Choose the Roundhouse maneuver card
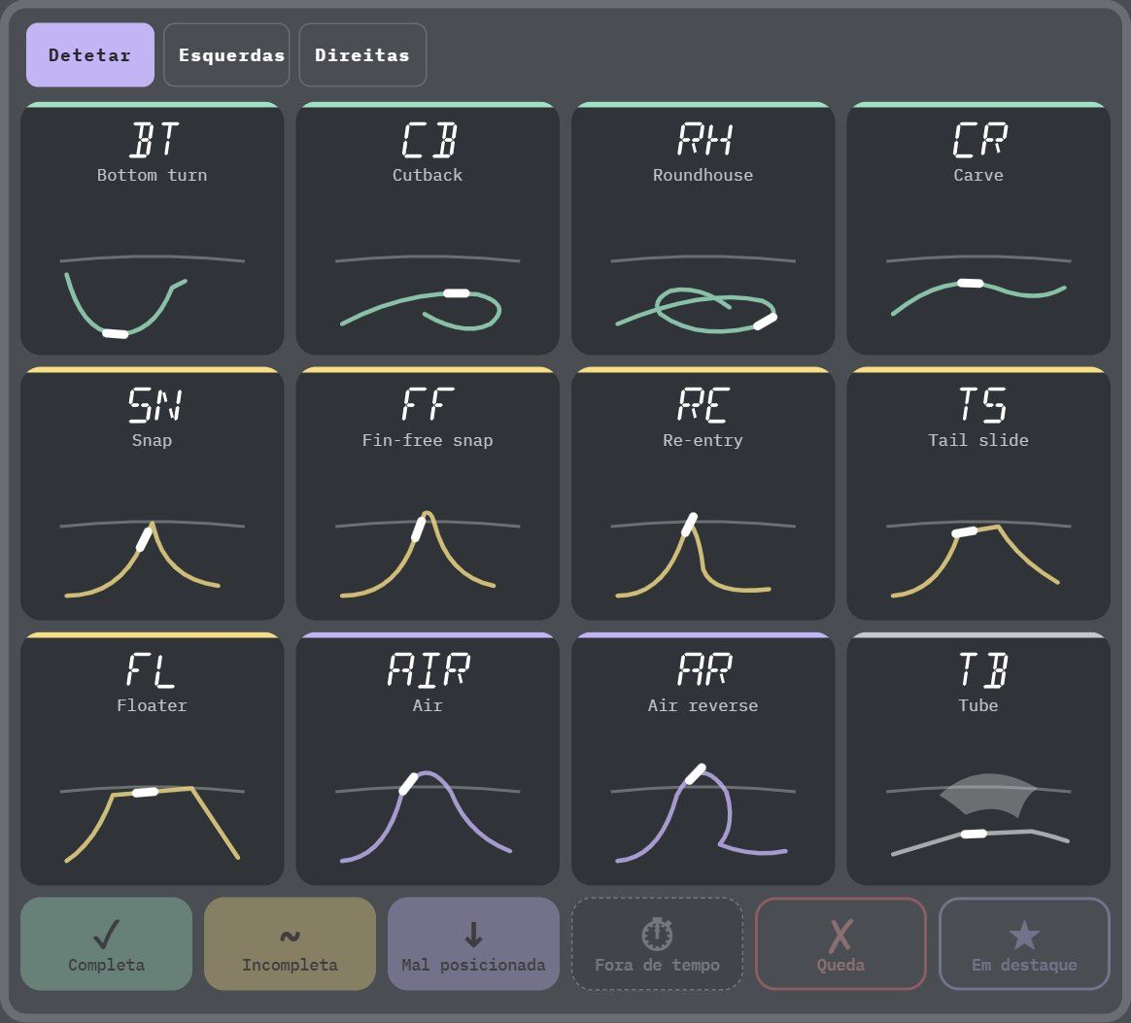Image resolution: width=1131 pixels, height=1023 pixels. 703,228
